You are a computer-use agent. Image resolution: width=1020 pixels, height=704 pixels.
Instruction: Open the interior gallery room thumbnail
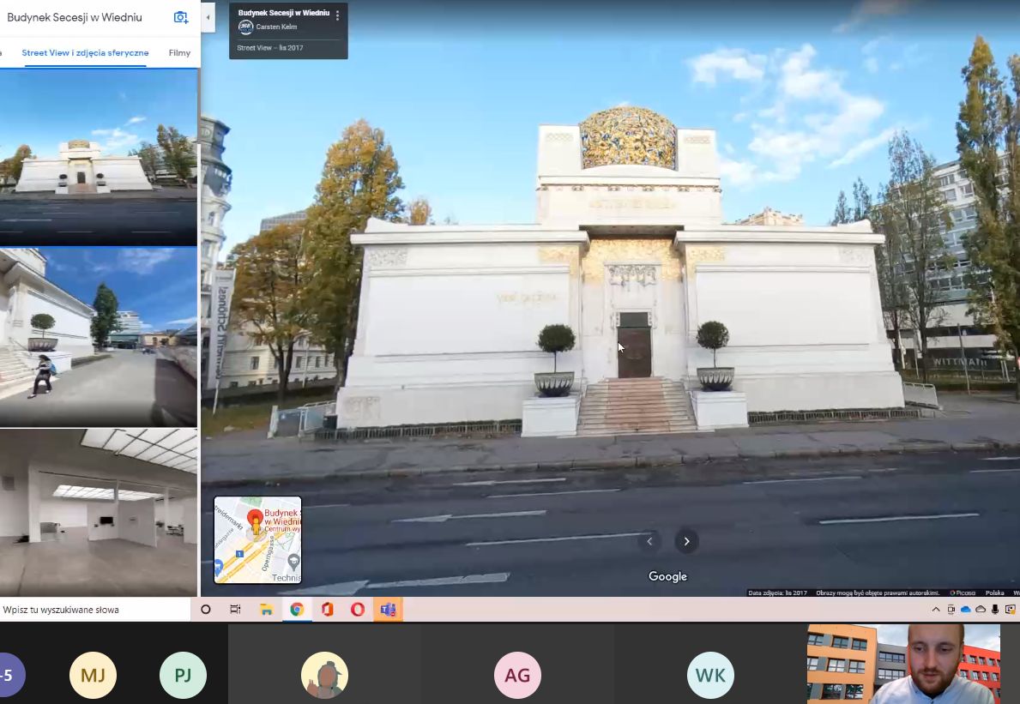98,512
